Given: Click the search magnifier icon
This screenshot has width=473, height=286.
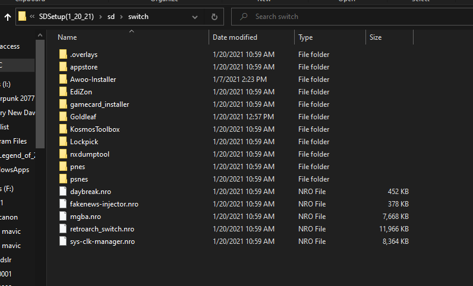Looking at the screenshot, I should point(244,17).
